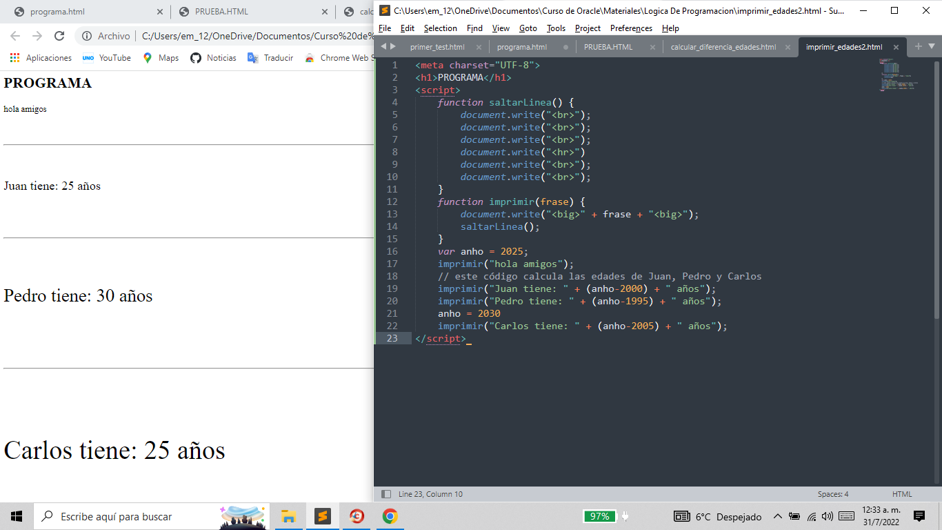The height and width of the screenshot is (530, 942).
Task: Change indentation via Spaces: 4
Action: 833,494
